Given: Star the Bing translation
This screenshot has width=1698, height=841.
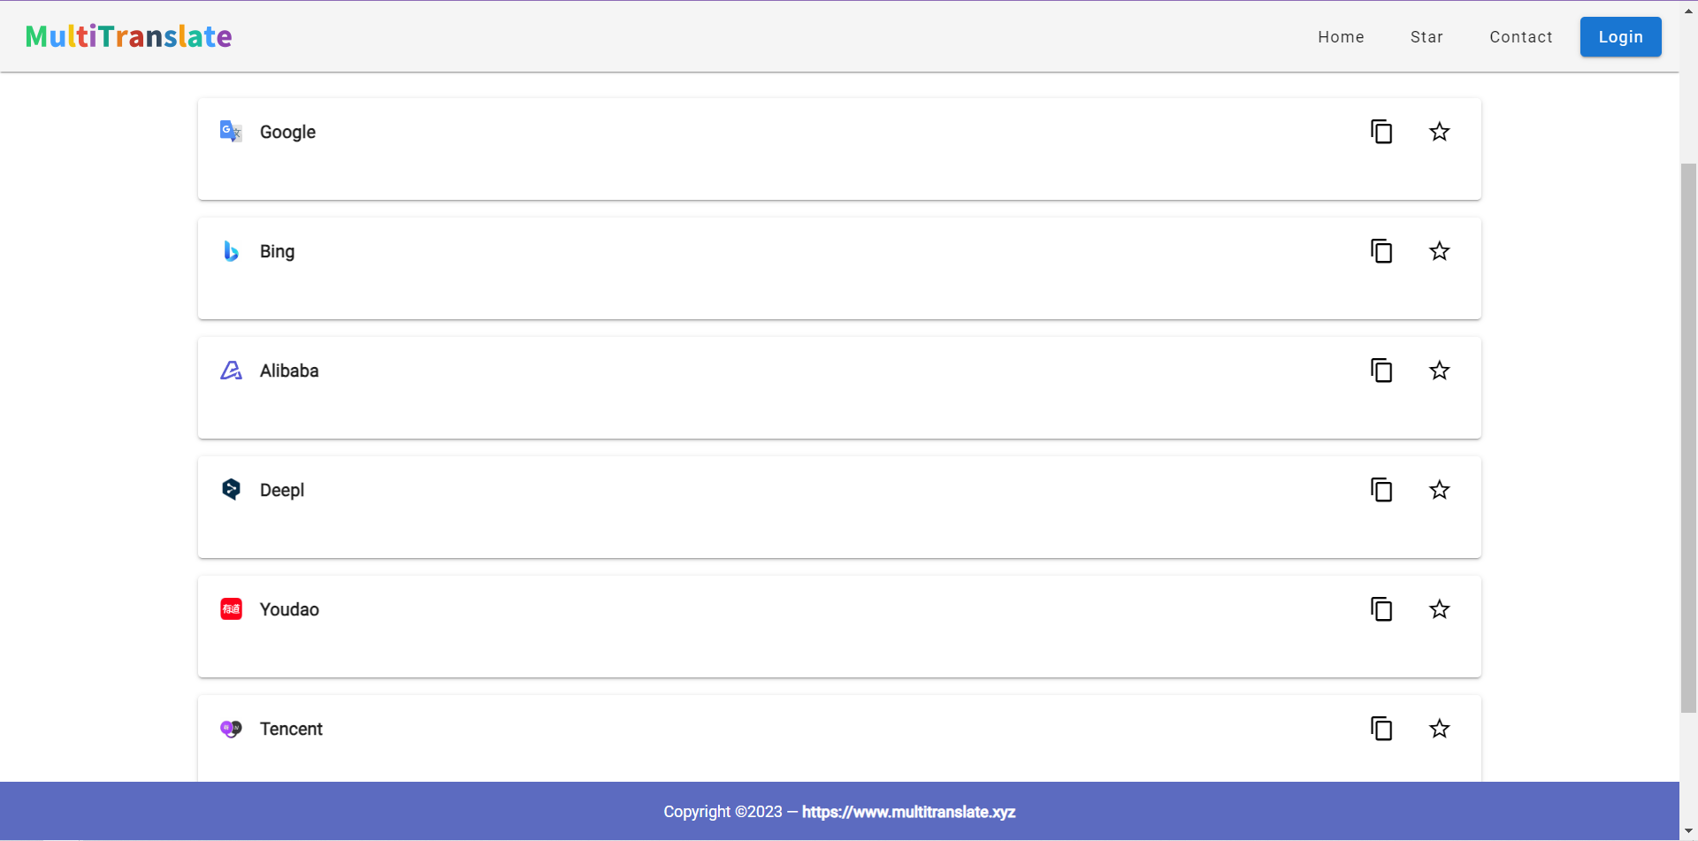Looking at the screenshot, I should [x=1440, y=251].
